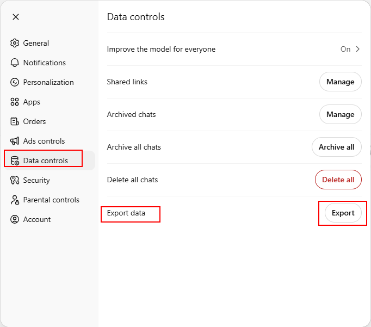Select the Data controls tab
The height and width of the screenshot is (327, 371).
pos(49,161)
